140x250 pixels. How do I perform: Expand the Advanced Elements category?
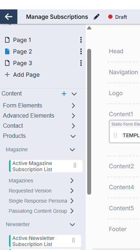click(x=73, y=116)
